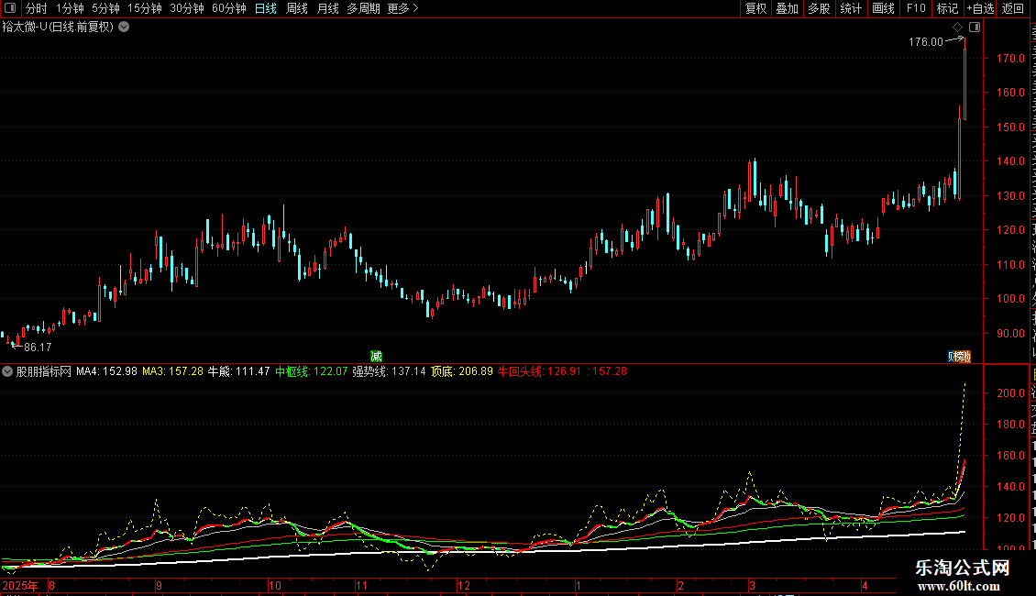Viewport: 1036px width, 596px height.
Task: Expand the 股朋指标网 indicator dropdown arrow
Action: [7, 371]
